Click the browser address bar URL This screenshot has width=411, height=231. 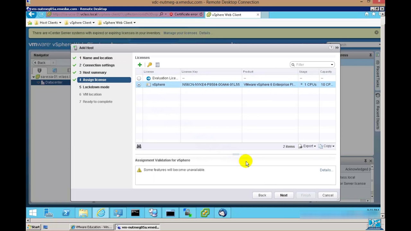point(105,14)
